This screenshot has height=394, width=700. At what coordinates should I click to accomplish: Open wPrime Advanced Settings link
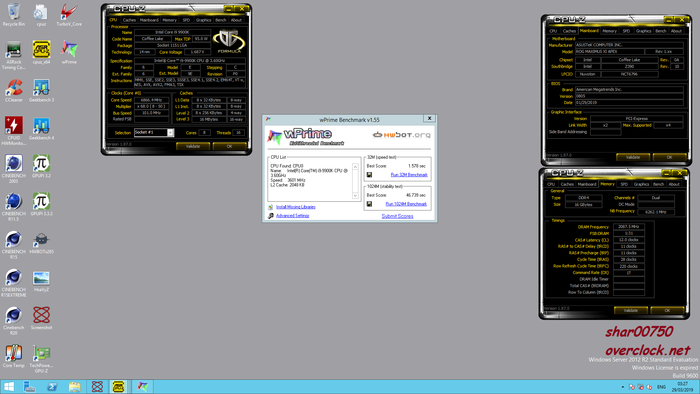pyautogui.click(x=292, y=216)
